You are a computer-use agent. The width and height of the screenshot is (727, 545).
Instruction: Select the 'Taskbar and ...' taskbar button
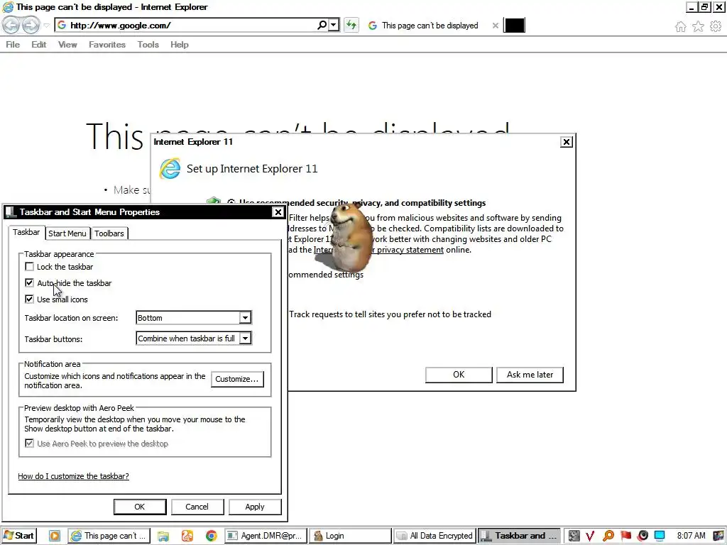[519, 536]
